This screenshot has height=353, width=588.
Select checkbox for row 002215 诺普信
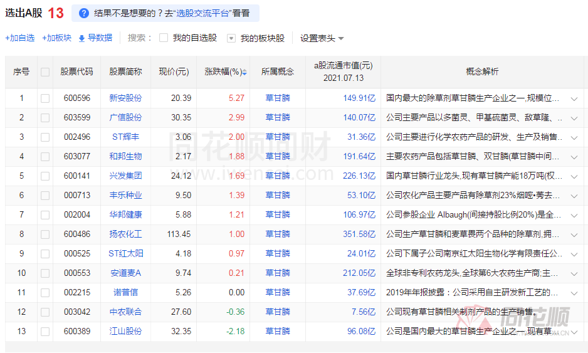tap(45, 293)
